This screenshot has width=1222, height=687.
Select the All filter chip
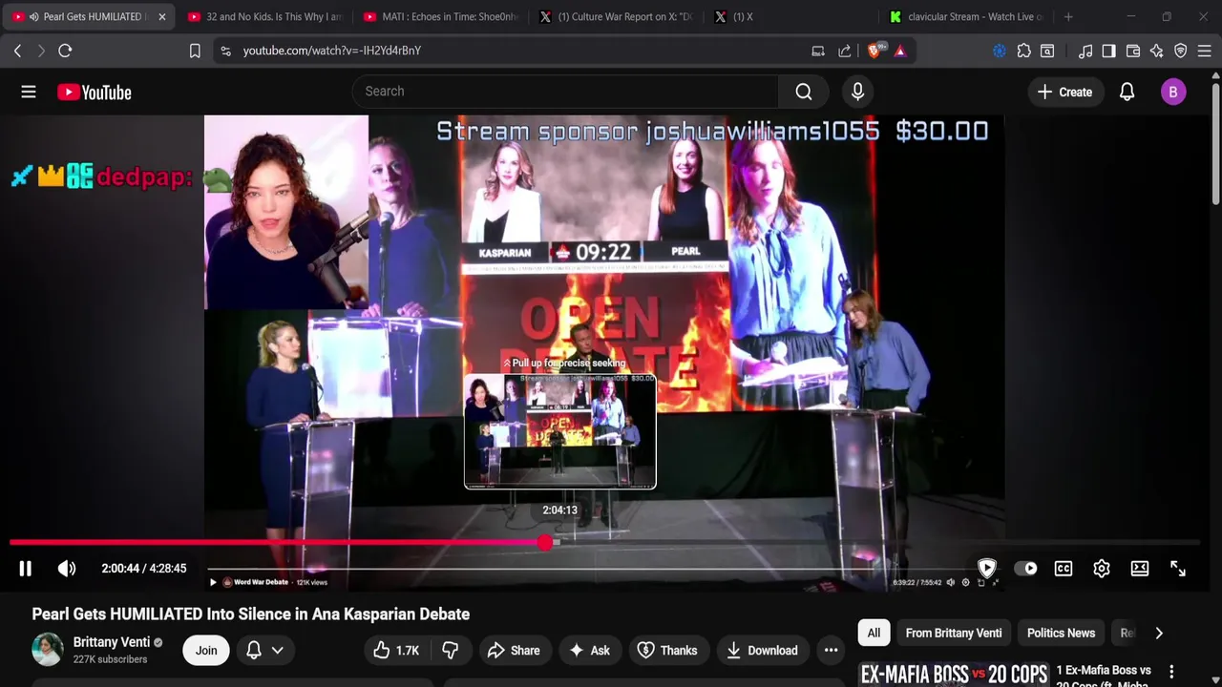[x=874, y=633]
